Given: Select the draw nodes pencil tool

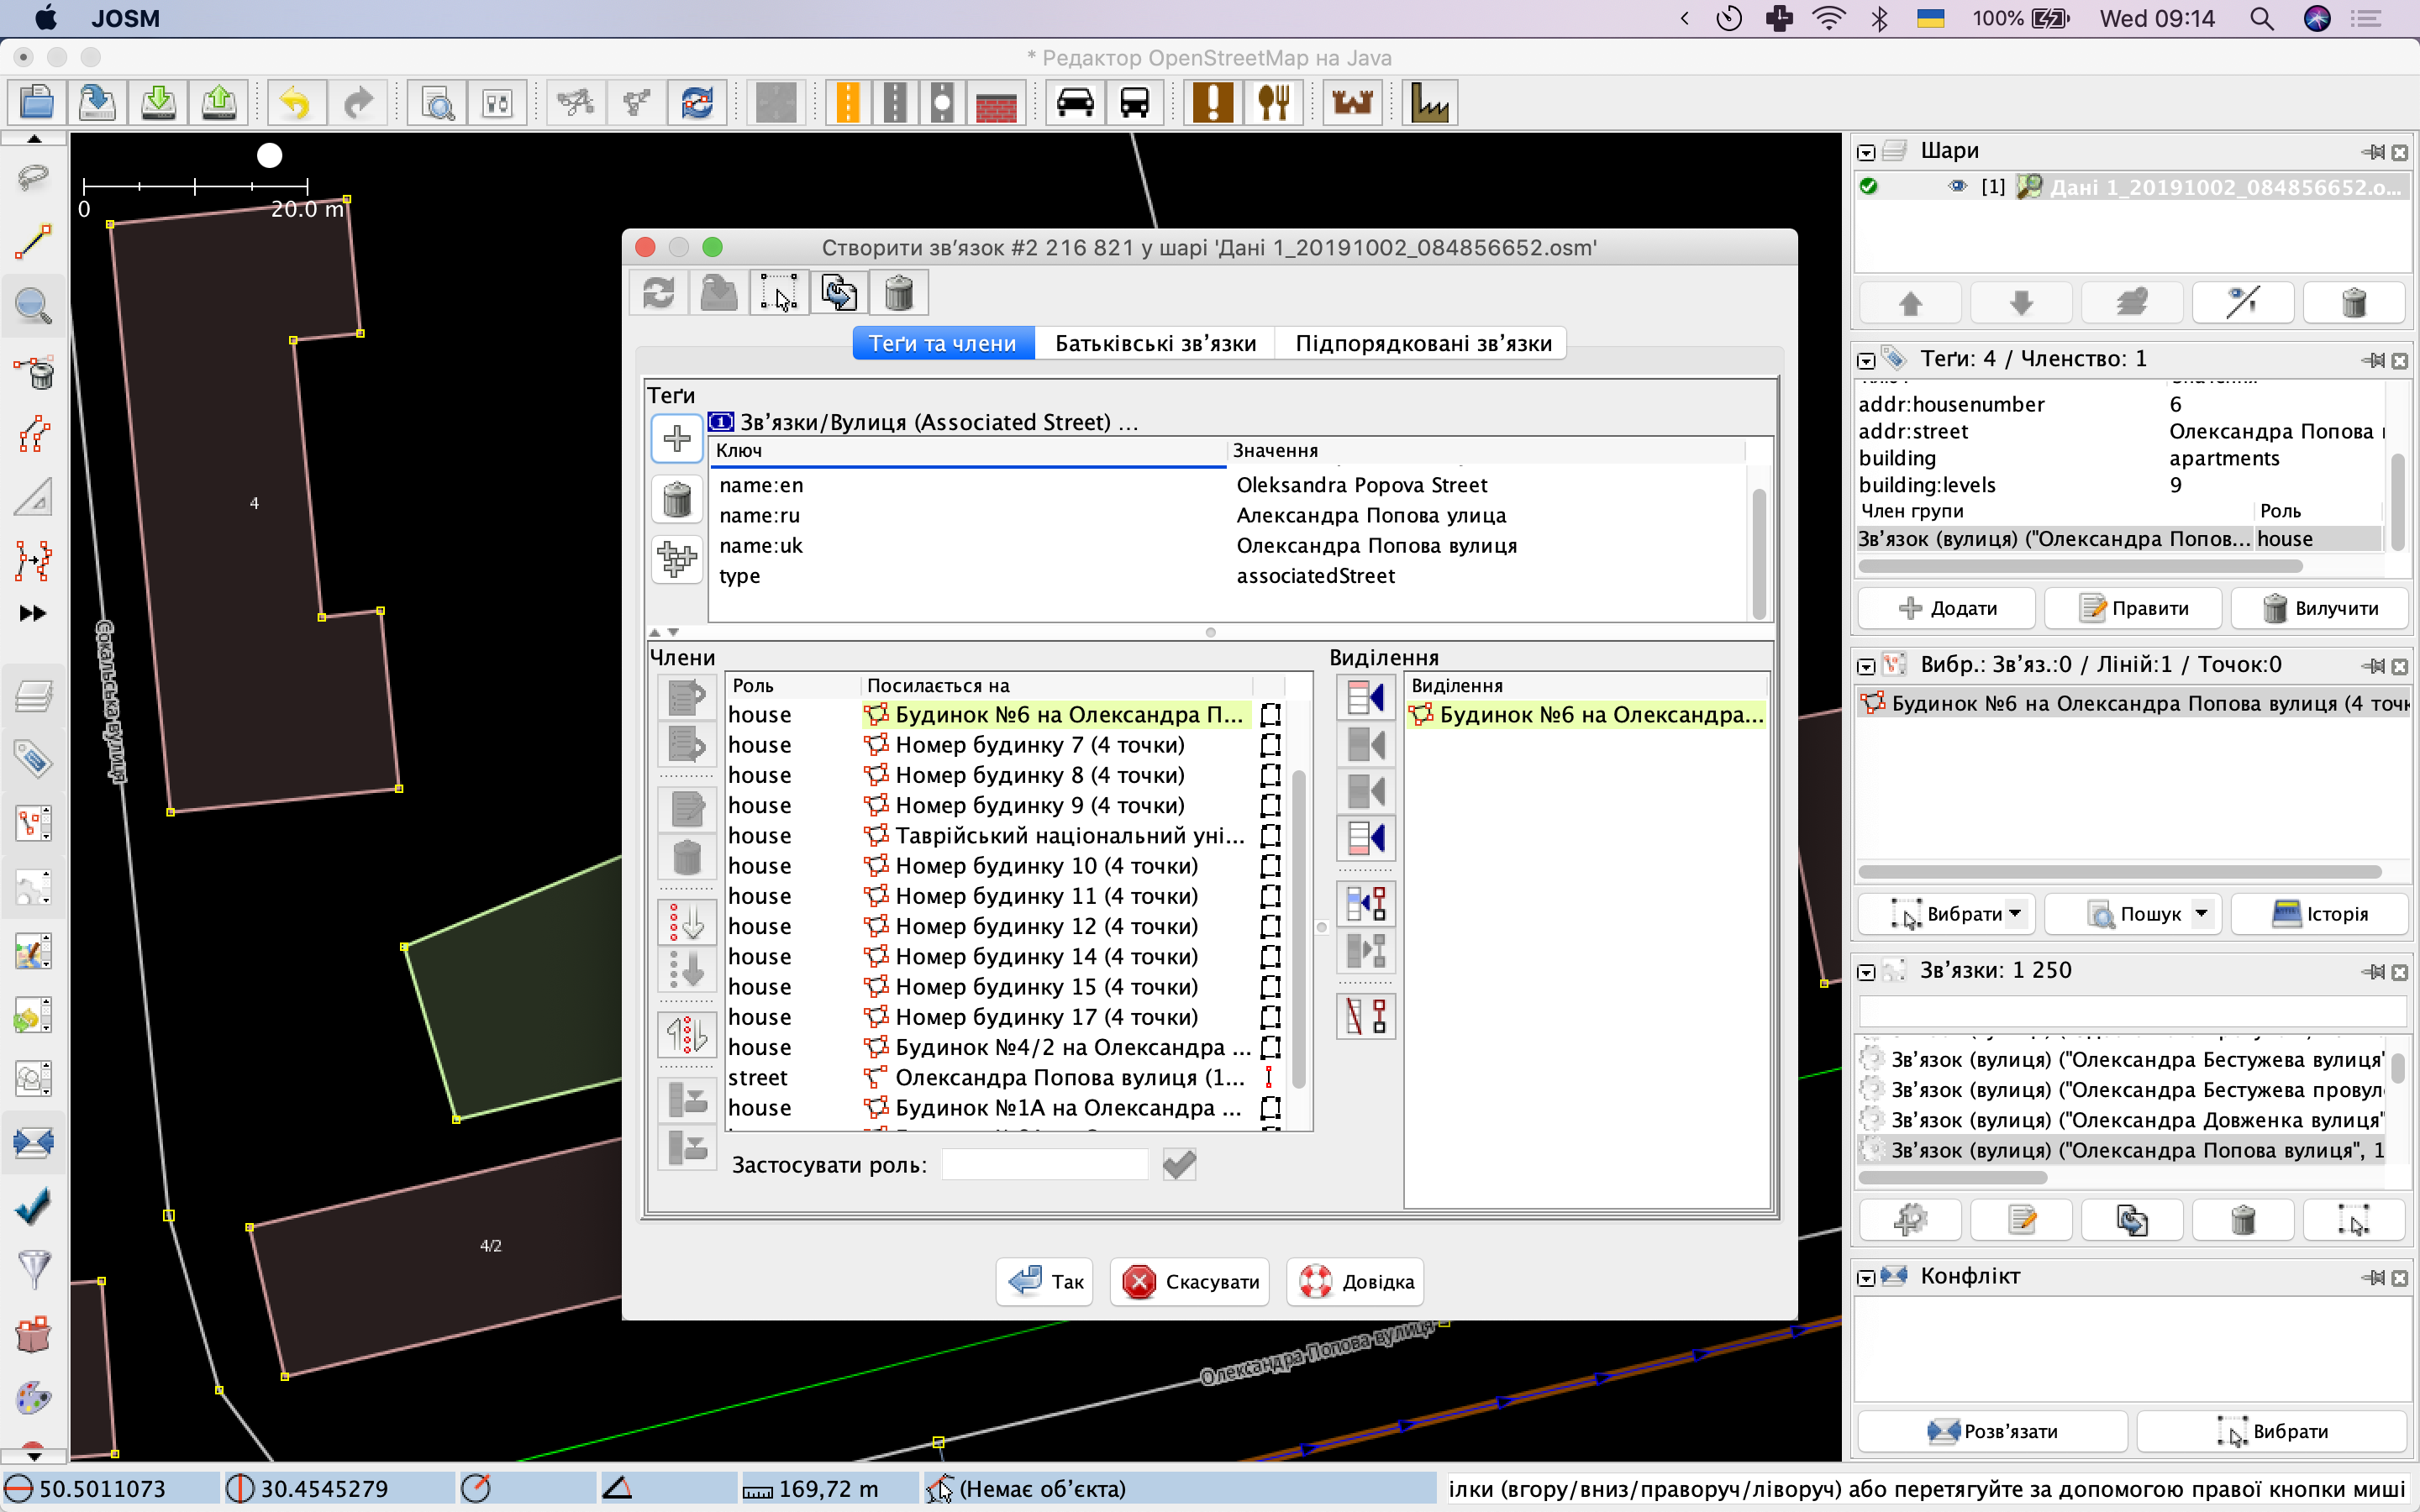Looking at the screenshot, I should click(33, 241).
